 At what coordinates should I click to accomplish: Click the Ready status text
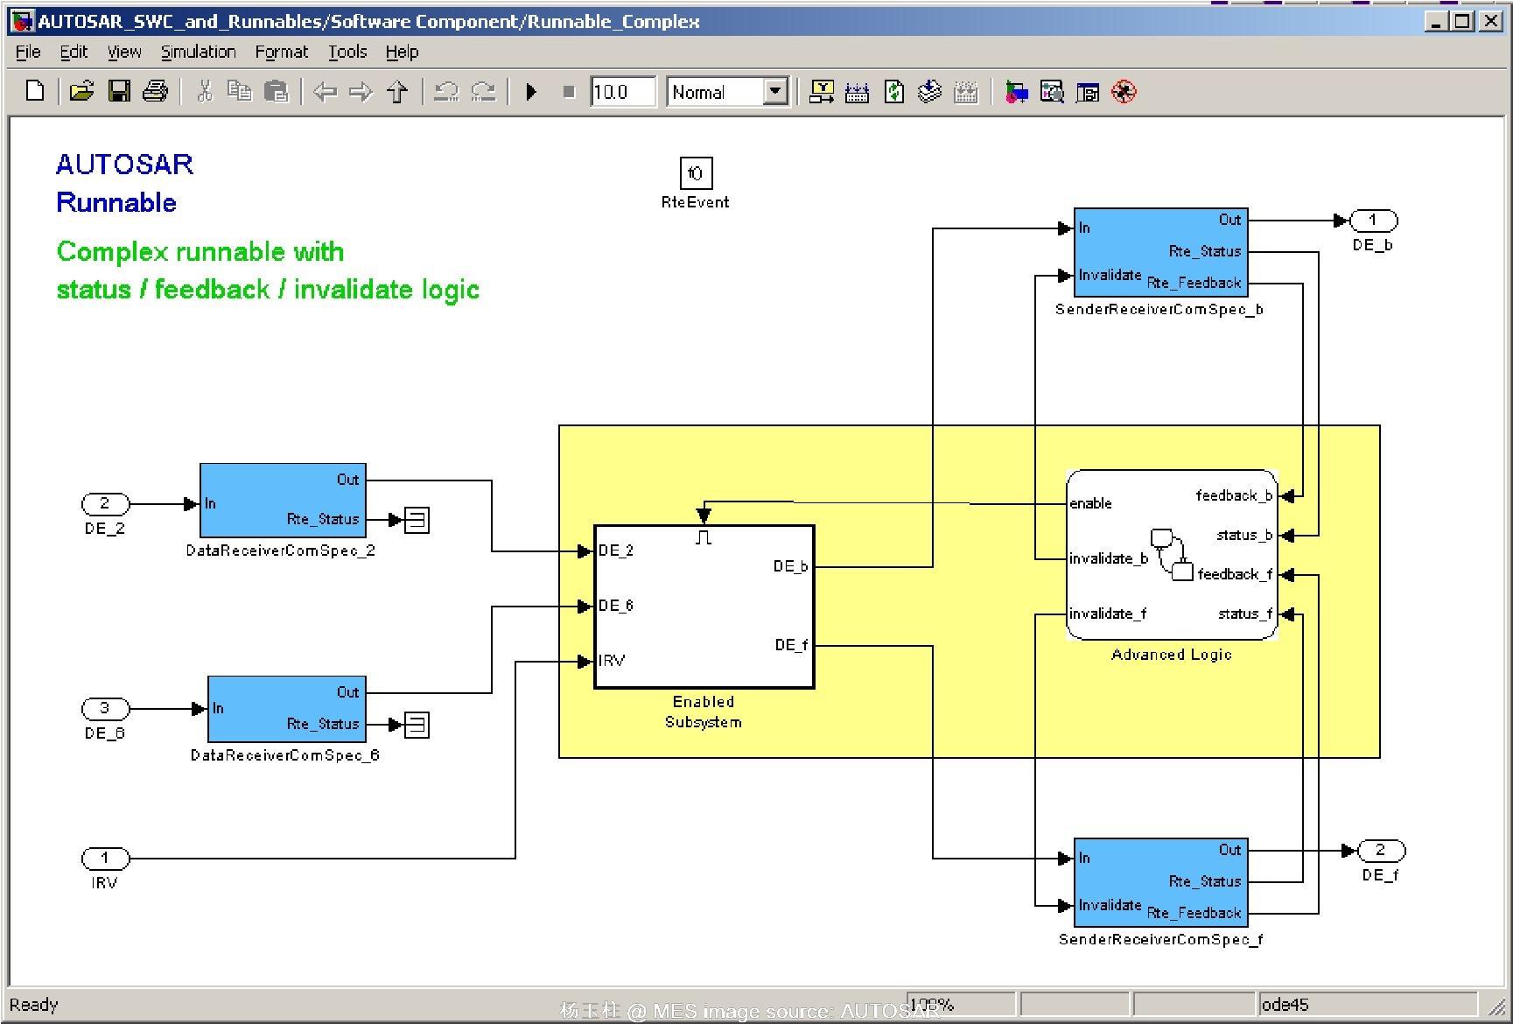point(33,1004)
